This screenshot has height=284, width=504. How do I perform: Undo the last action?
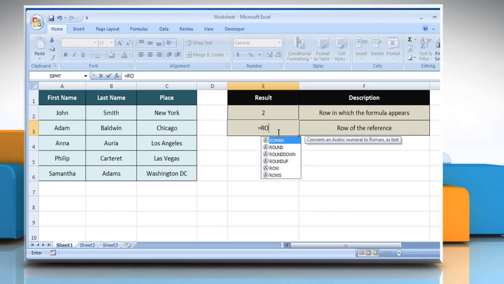pyautogui.click(x=59, y=18)
